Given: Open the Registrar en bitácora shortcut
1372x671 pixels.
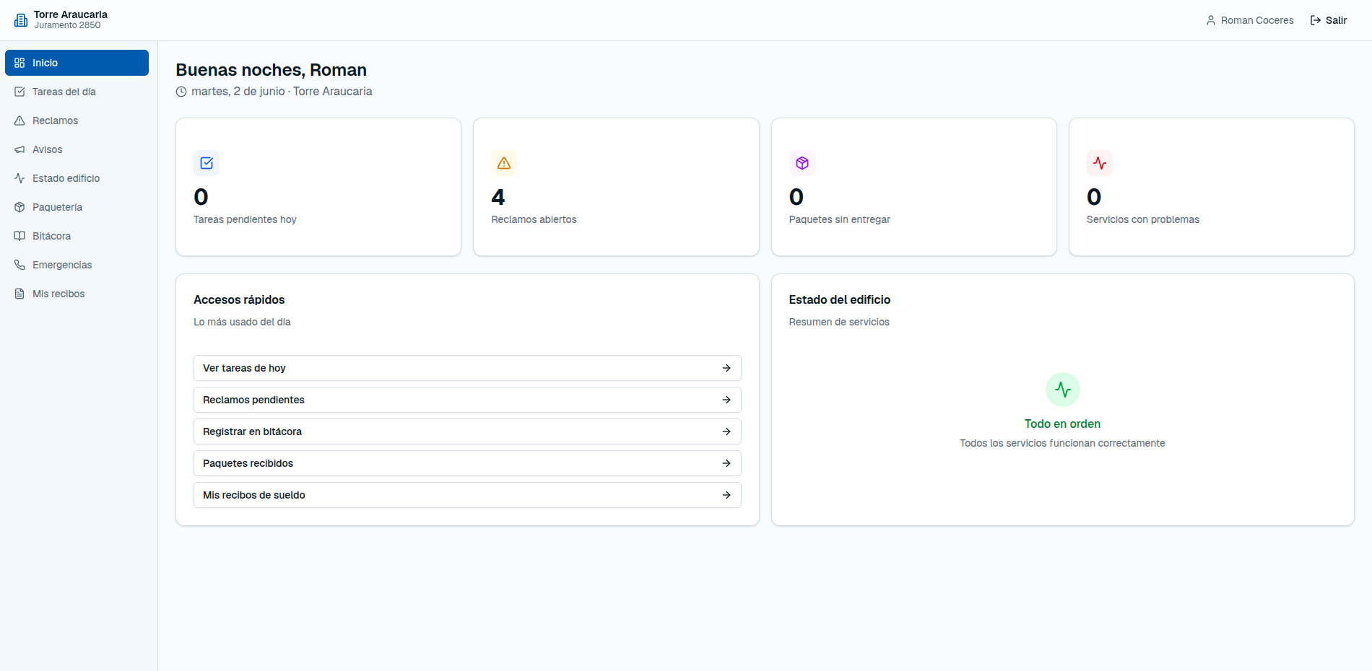Looking at the screenshot, I should click(467, 431).
